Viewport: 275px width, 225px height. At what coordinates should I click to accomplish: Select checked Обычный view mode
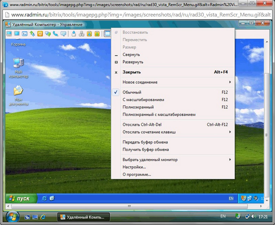[x=173, y=92]
